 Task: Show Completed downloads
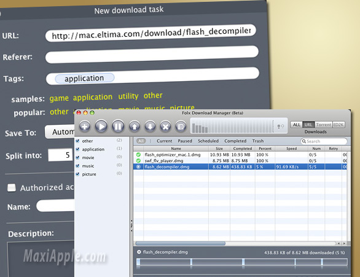pos(235,141)
